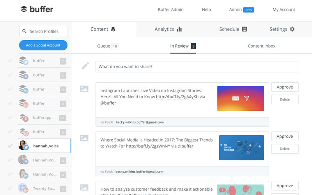
Task: Click image icon beside Instagram Launches post
Action: coord(84,89)
